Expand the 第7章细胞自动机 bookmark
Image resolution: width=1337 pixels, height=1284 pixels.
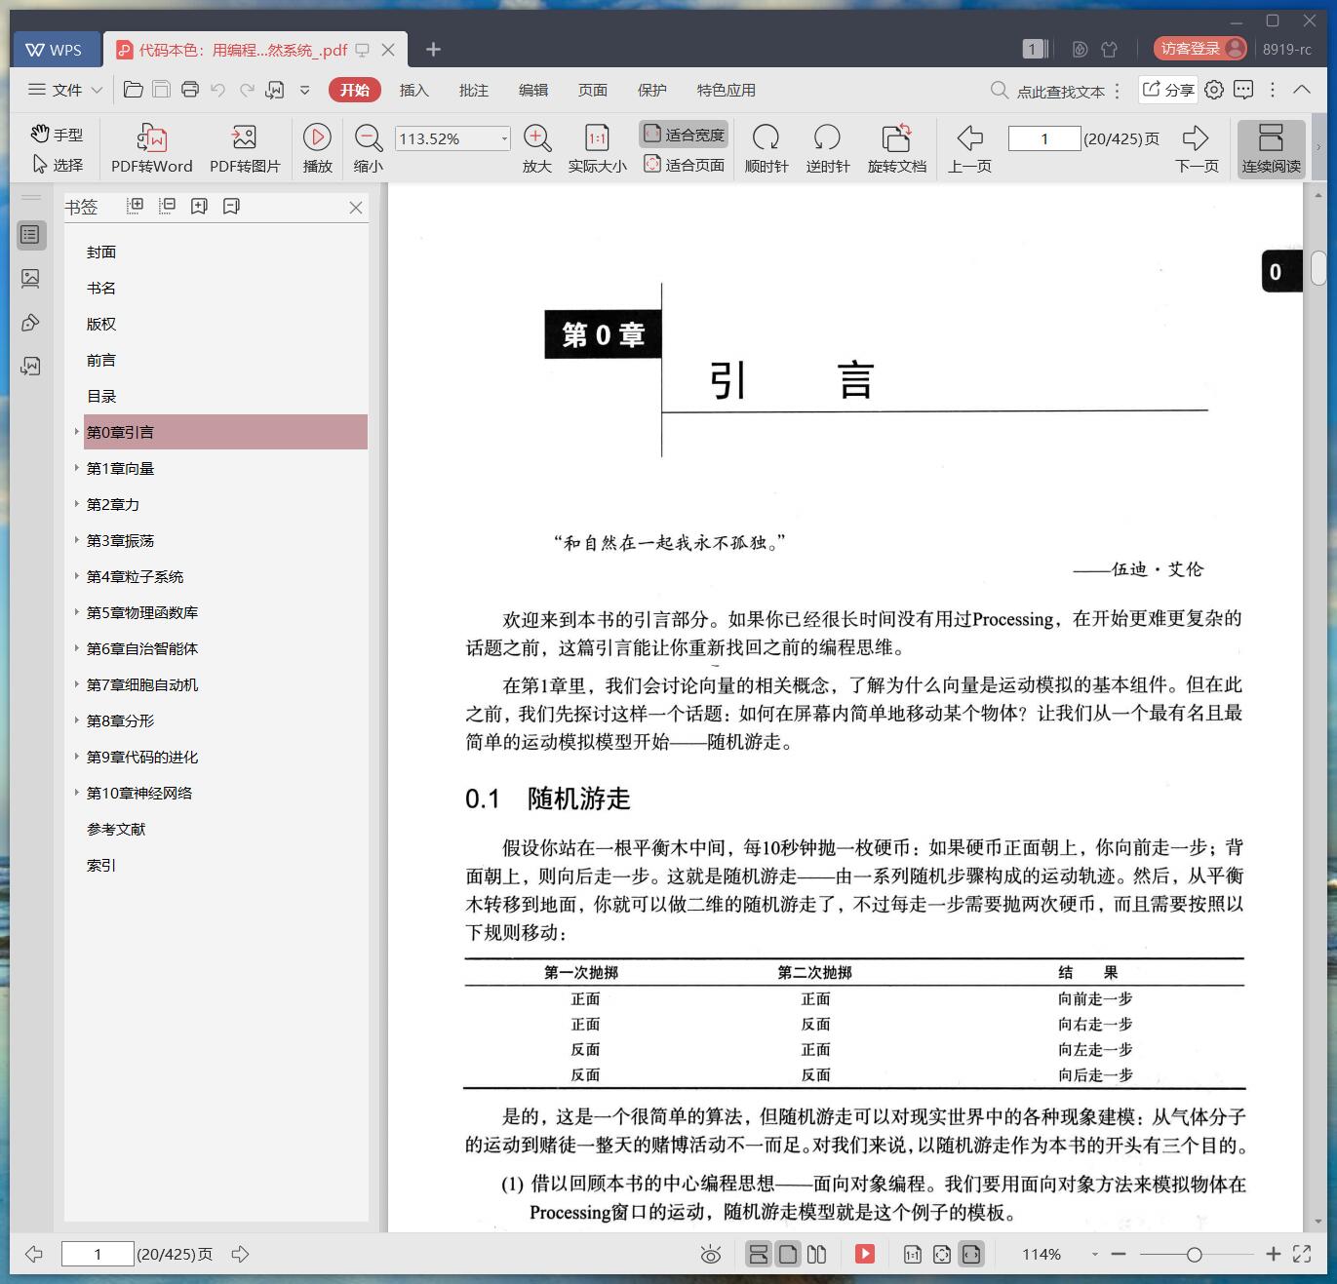point(77,684)
